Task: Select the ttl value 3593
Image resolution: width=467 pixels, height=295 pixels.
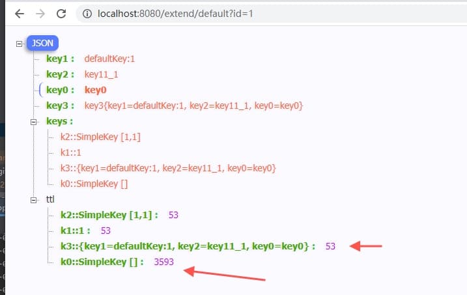Action: (x=163, y=262)
